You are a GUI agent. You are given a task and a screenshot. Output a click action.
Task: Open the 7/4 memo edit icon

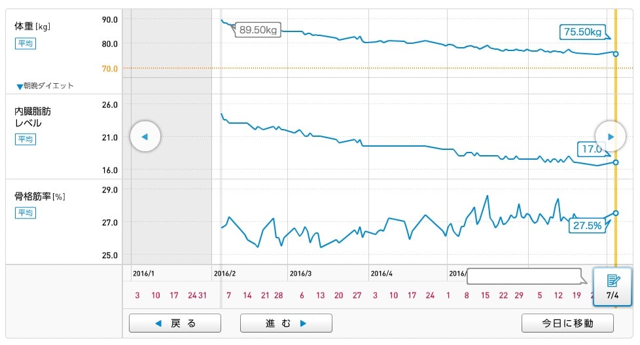613,285
